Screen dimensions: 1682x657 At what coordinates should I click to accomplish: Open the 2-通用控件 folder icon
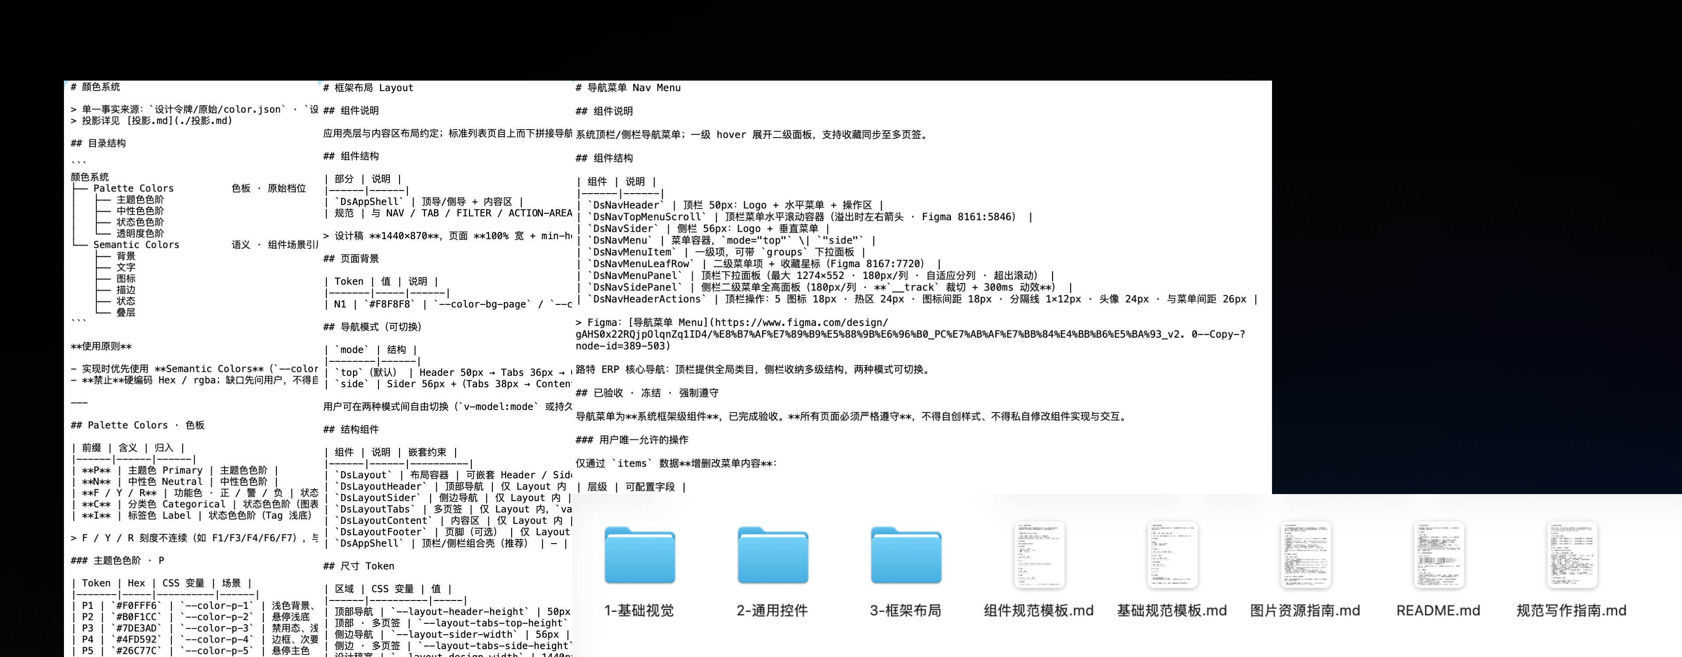pyautogui.click(x=772, y=555)
